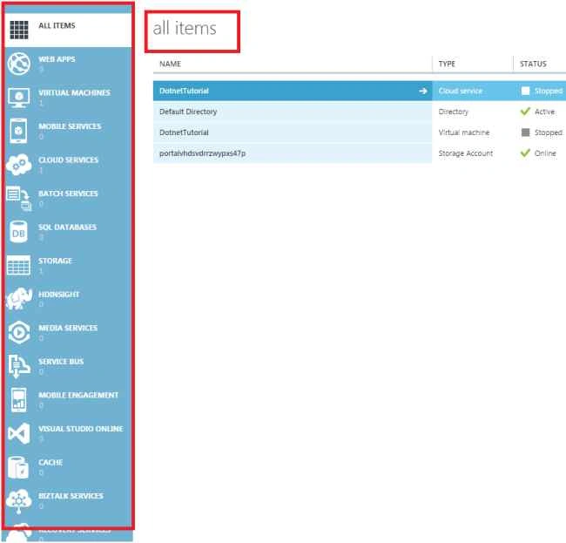This screenshot has width=566, height=543.
Task: Click Stopped square icon for the virtual machine
Action: click(x=525, y=132)
